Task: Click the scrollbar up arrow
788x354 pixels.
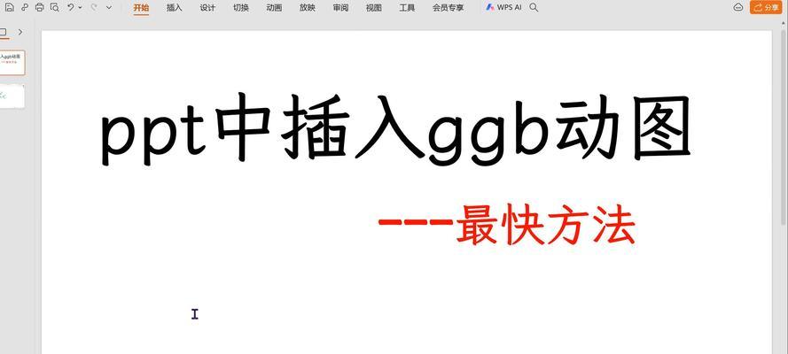Action: coord(784,23)
